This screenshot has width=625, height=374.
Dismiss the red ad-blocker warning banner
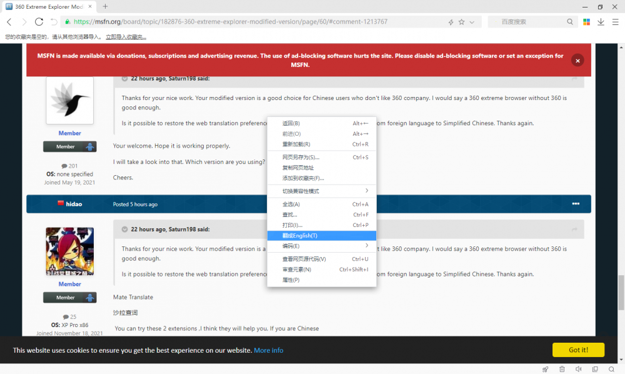click(x=577, y=61)
